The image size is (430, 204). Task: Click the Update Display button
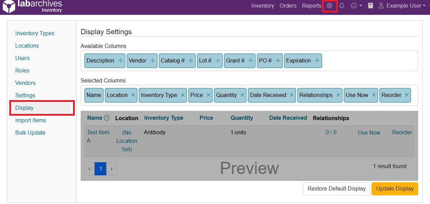(x=395, y=189)
